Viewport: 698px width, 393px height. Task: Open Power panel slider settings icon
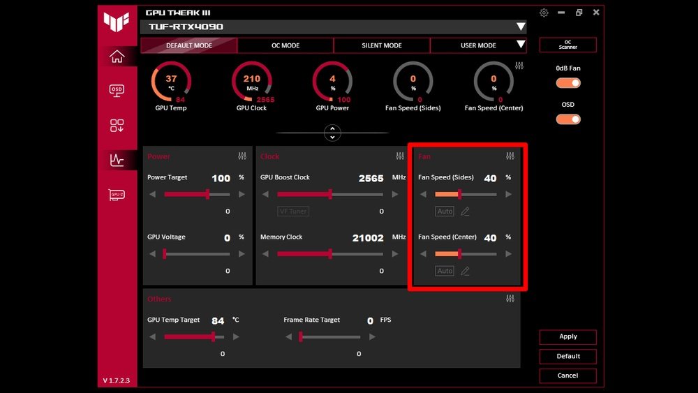pyautogui.click(x=242, y=156)
